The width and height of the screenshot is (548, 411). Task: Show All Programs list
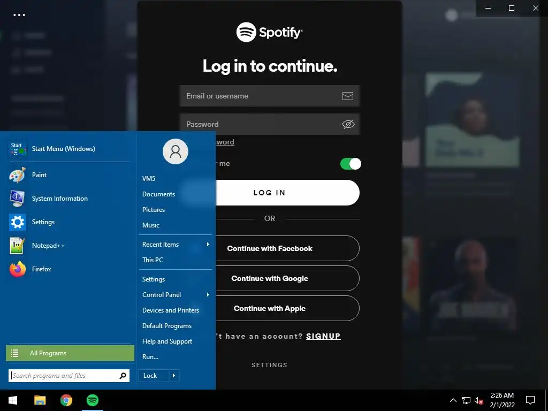(70, 353)
